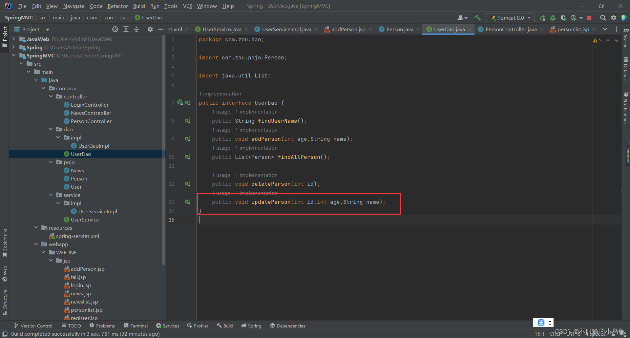630x338 pixels.
Task: Toggle the Database tool window
Action: 625,69
